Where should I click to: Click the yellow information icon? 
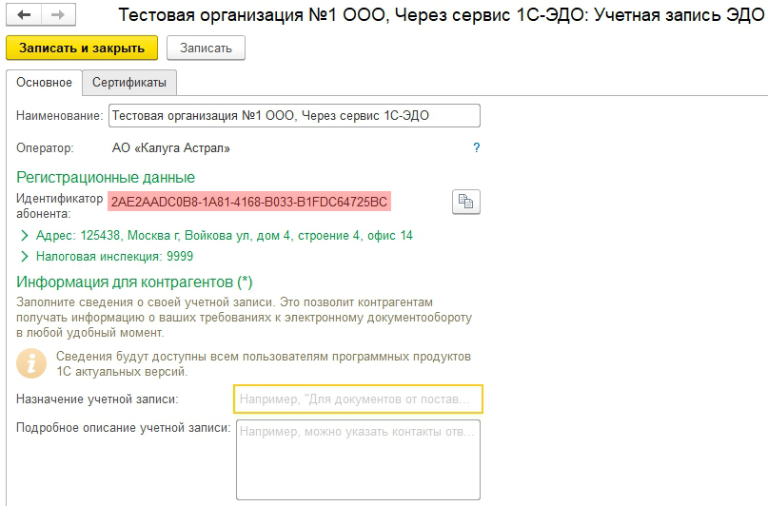coord(30,362)
